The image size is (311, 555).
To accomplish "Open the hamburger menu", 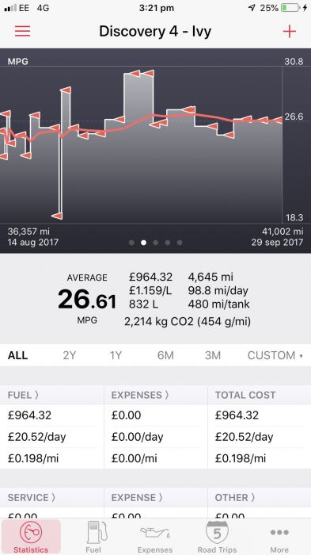I will coord(23,31).
